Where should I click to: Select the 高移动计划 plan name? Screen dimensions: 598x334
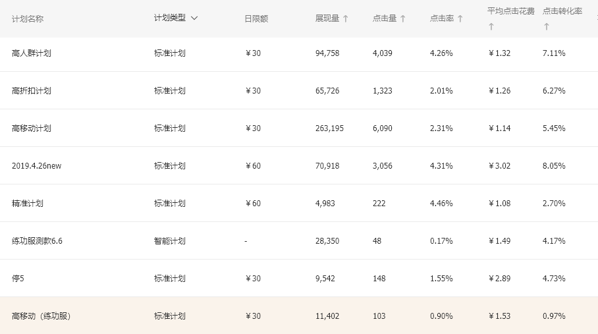(32, 128)
